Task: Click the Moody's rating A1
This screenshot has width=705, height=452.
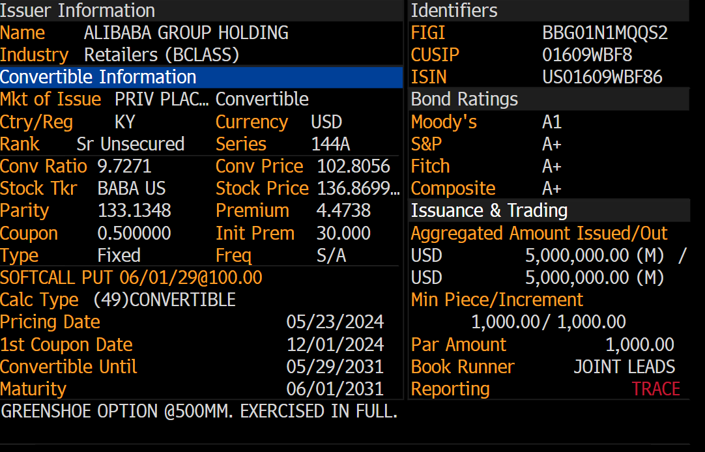Action: [552, 122]
